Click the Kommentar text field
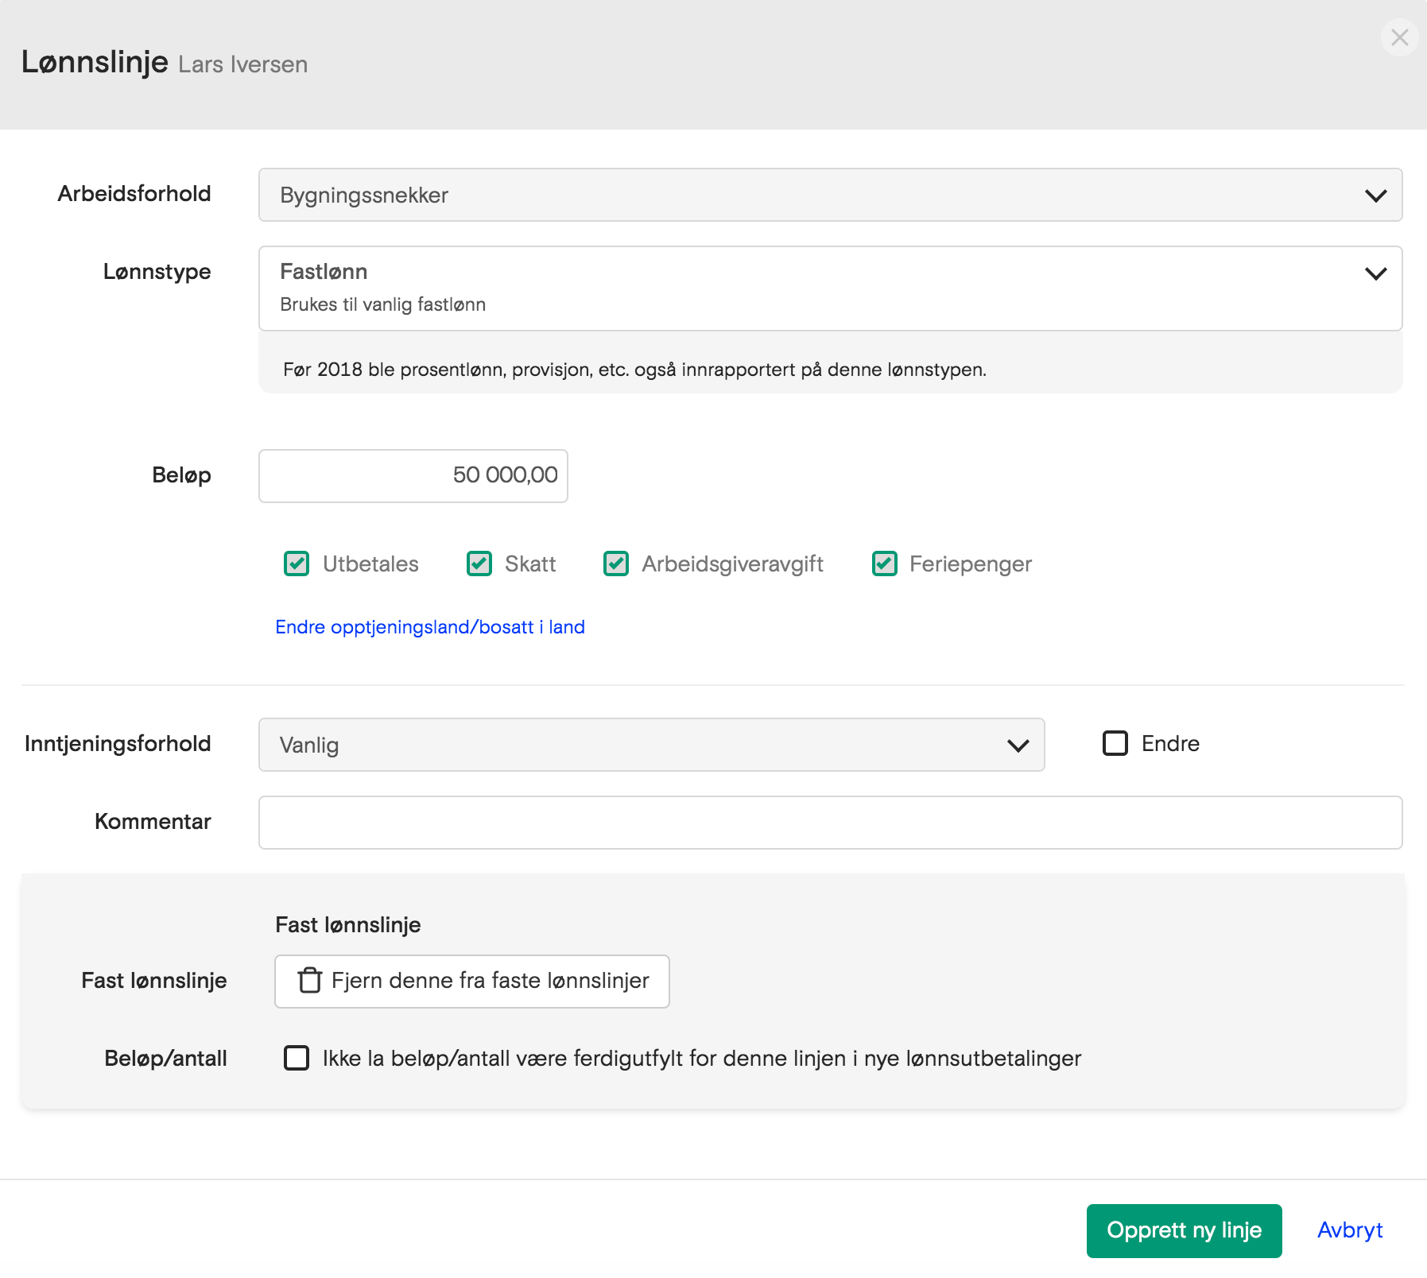 click(x=830, y=823)
